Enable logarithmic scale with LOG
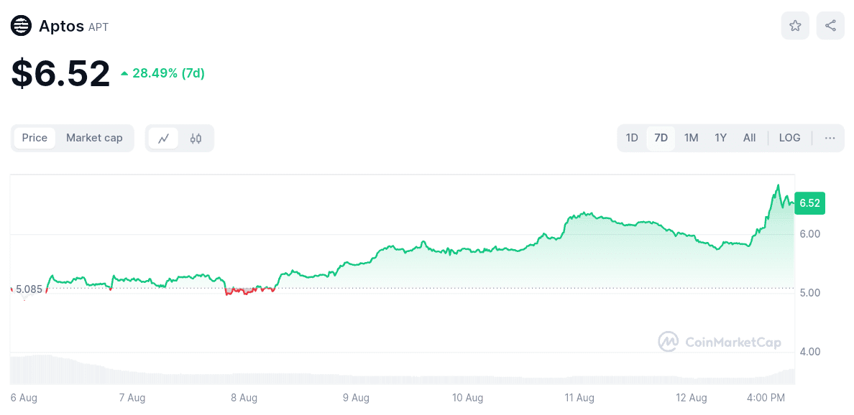854x415 pixels. (789, 138)
